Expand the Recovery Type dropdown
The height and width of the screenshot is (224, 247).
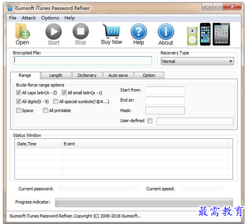click(x=197, y=61)
